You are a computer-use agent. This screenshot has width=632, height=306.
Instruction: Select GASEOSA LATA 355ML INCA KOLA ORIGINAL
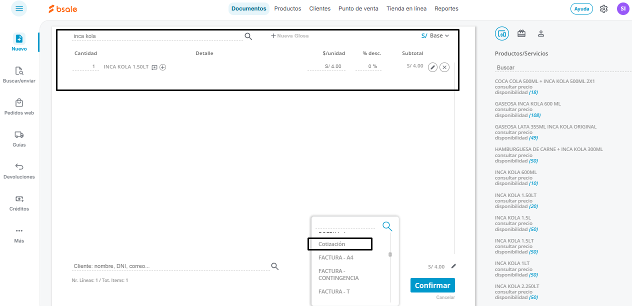(545, 127)
